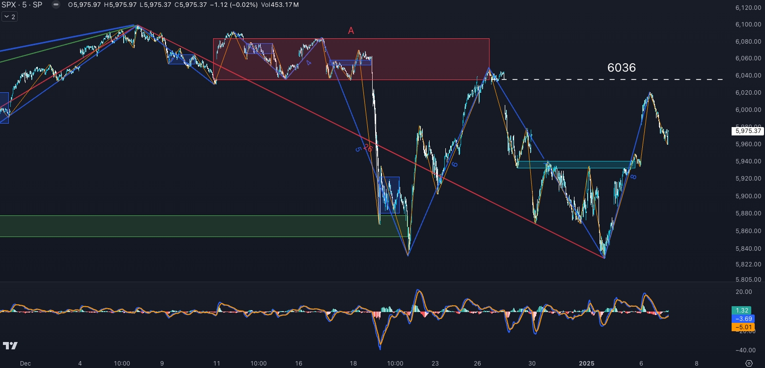Viewport: 765px width, 368px height.
Task: Click the market status pill icon beside SPX title
Action: [x=56, y=5]
